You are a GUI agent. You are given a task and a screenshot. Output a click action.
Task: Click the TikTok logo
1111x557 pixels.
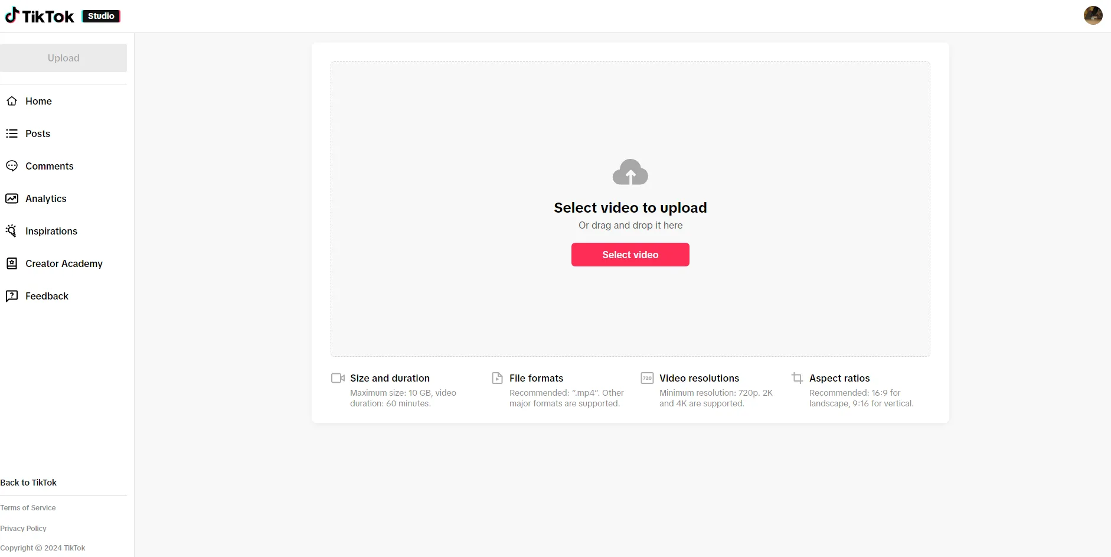[x=40, y=15]
